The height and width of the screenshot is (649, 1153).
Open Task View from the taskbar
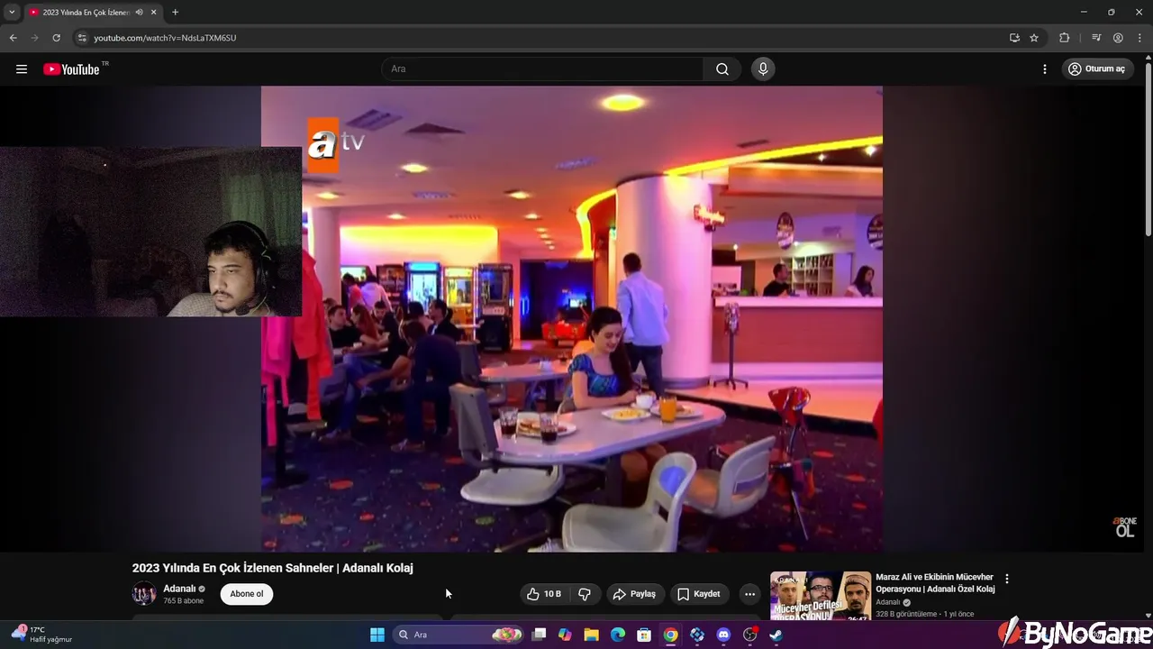click(x=539, y=635)
